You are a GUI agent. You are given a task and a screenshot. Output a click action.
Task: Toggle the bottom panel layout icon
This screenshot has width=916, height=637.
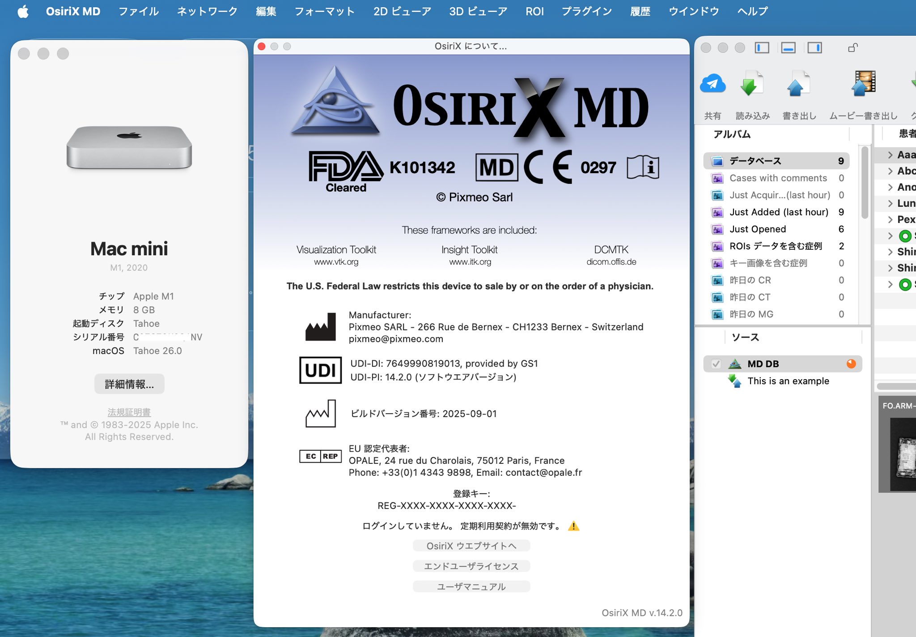[788, 47]
